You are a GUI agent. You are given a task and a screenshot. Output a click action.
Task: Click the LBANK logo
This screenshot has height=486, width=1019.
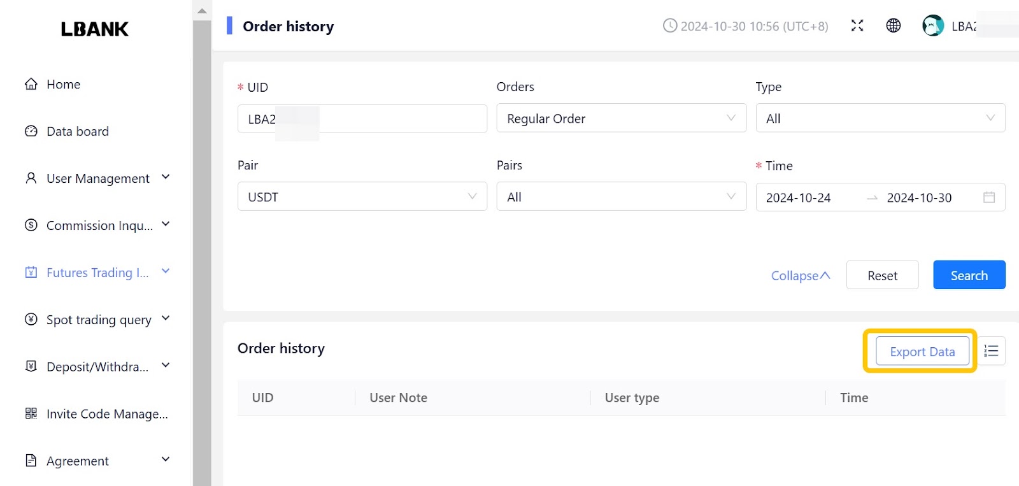(x=95, y=29)
